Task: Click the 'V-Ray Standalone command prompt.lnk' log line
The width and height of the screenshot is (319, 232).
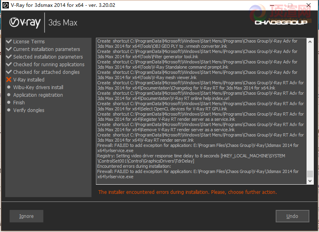Action: click(197, 65)
